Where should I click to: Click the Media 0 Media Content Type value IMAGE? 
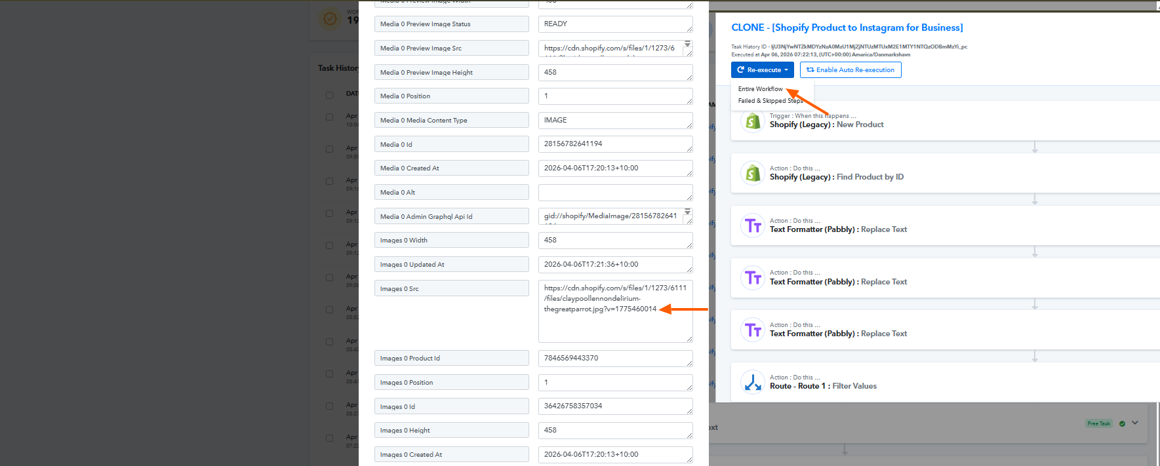pos(615,121)
